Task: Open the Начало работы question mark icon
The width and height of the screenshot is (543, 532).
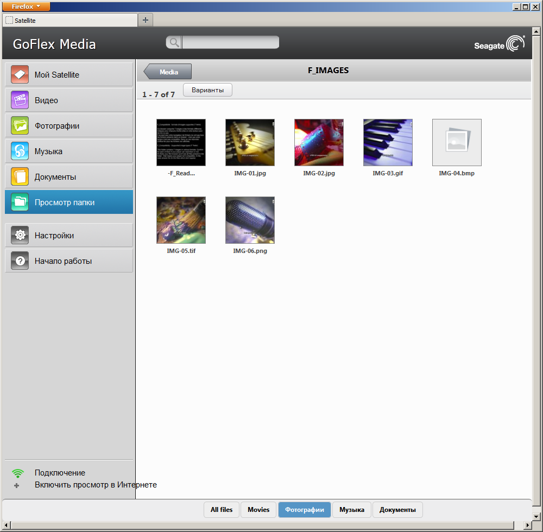Action: pos(20,261)
